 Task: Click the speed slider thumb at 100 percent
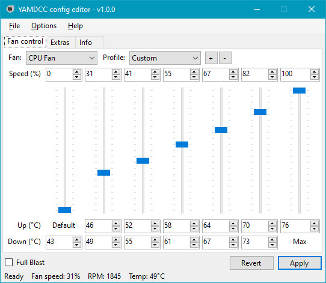point(299,91)
